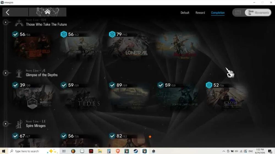This screenshot has height=154, width=275.
Task: Sort events by Default tab
Action: [185, 13]
